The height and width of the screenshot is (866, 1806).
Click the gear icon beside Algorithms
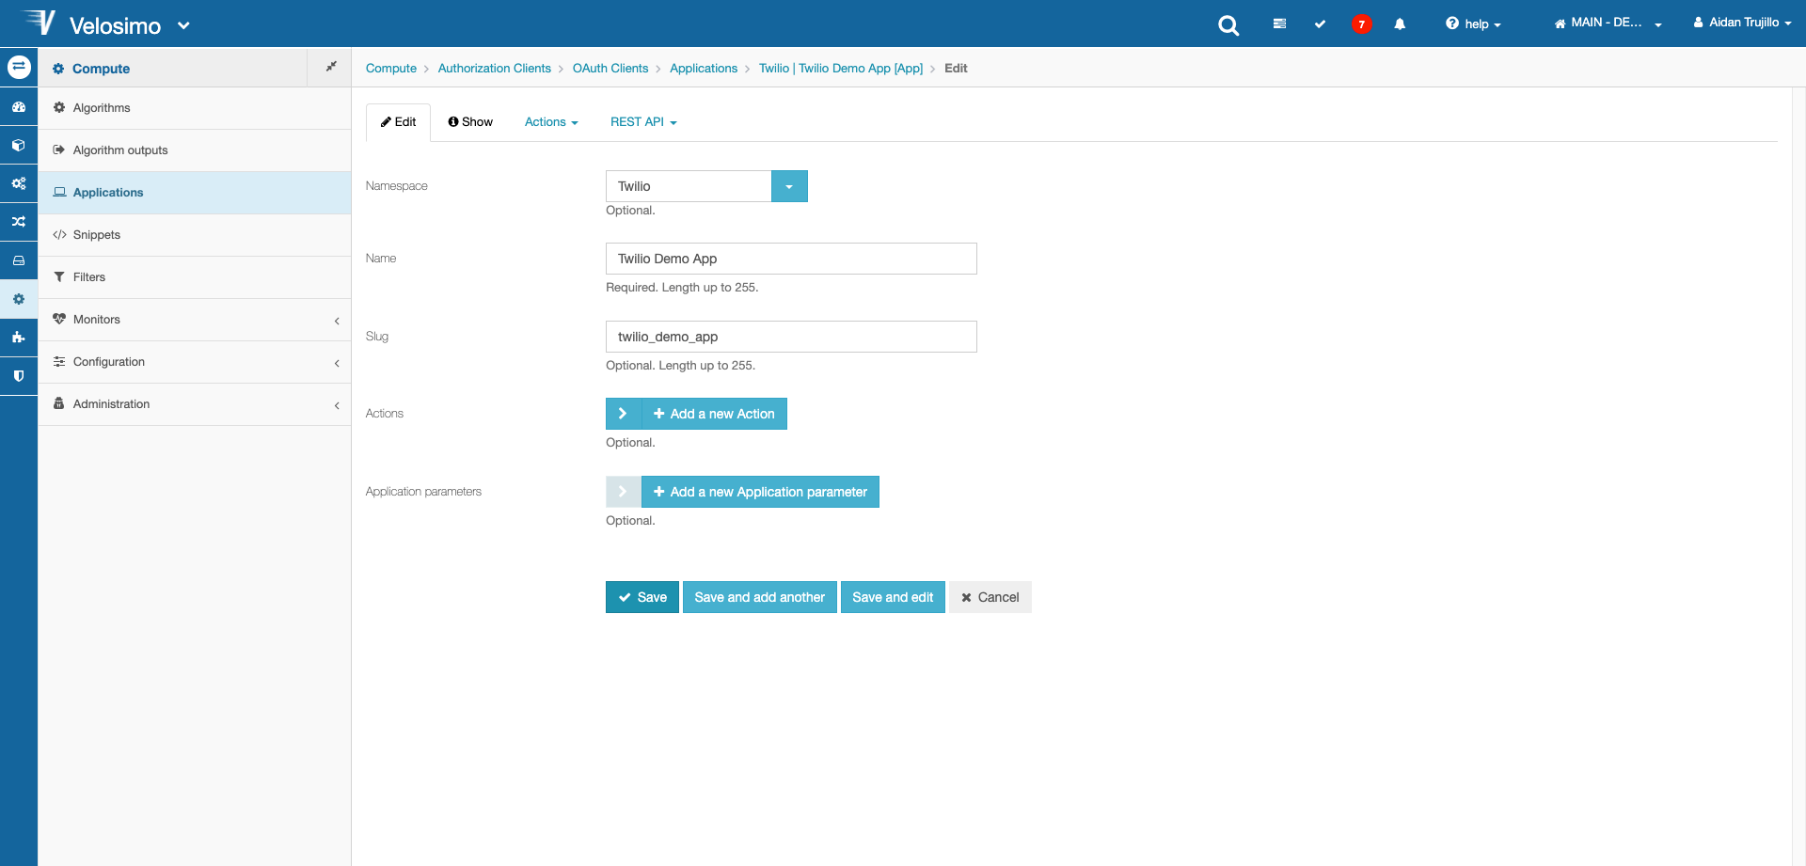pos(59,107)
